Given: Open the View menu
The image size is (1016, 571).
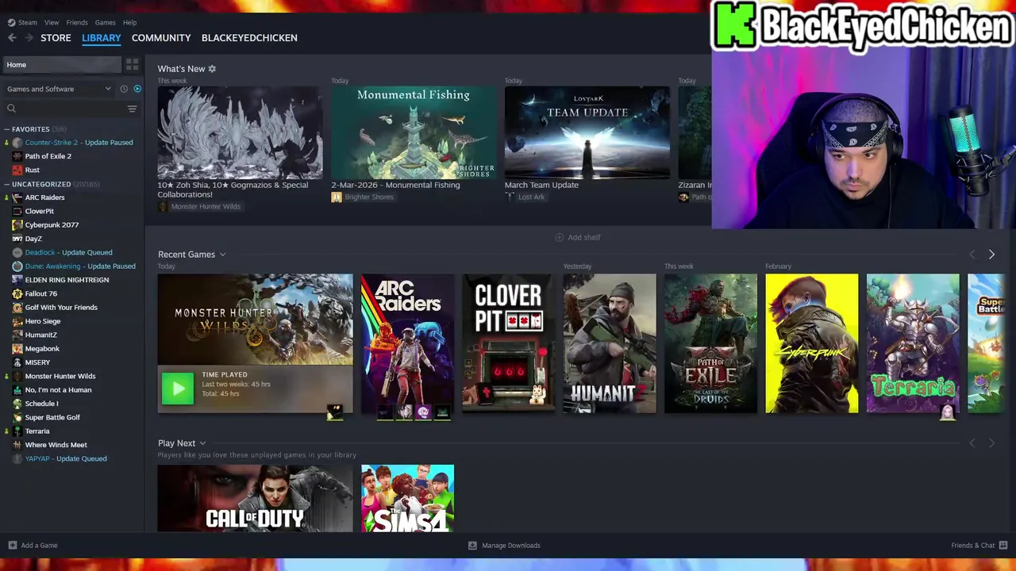Looking at the screenshot, I should point(52,22).
